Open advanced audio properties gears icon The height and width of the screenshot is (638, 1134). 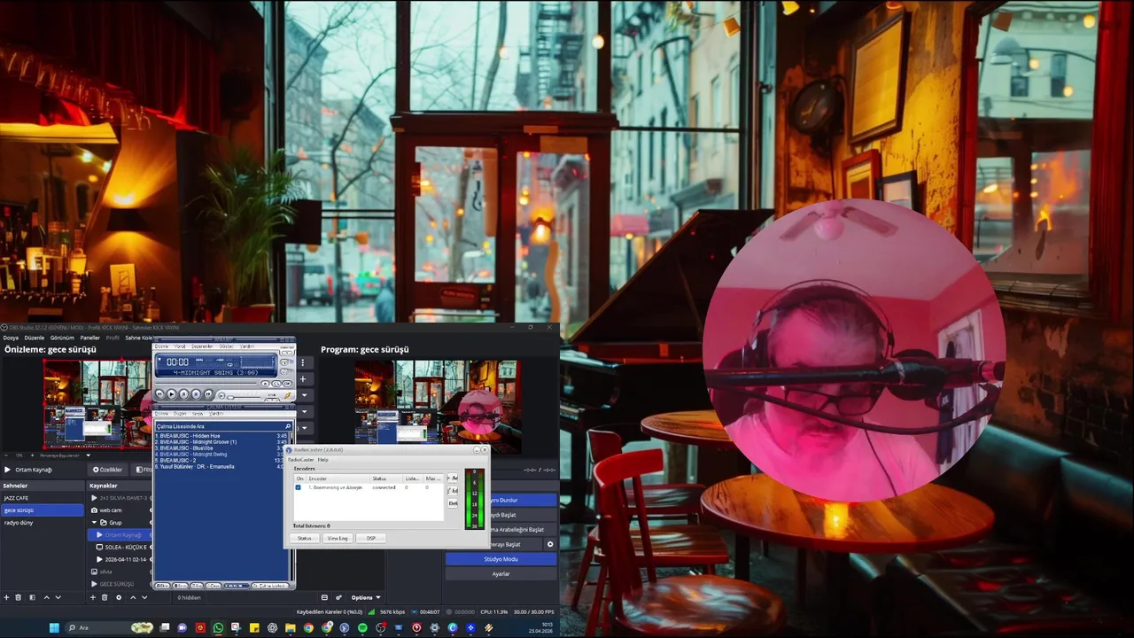pyautogui.click(x=338, y=597)
